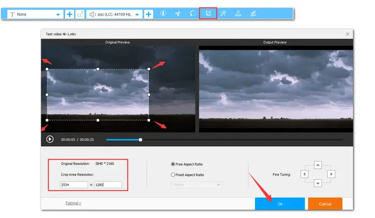Open the subtitle track dropdown showing None
The height and width of the screenshot is (218, 375).
[x=35, y=14]
